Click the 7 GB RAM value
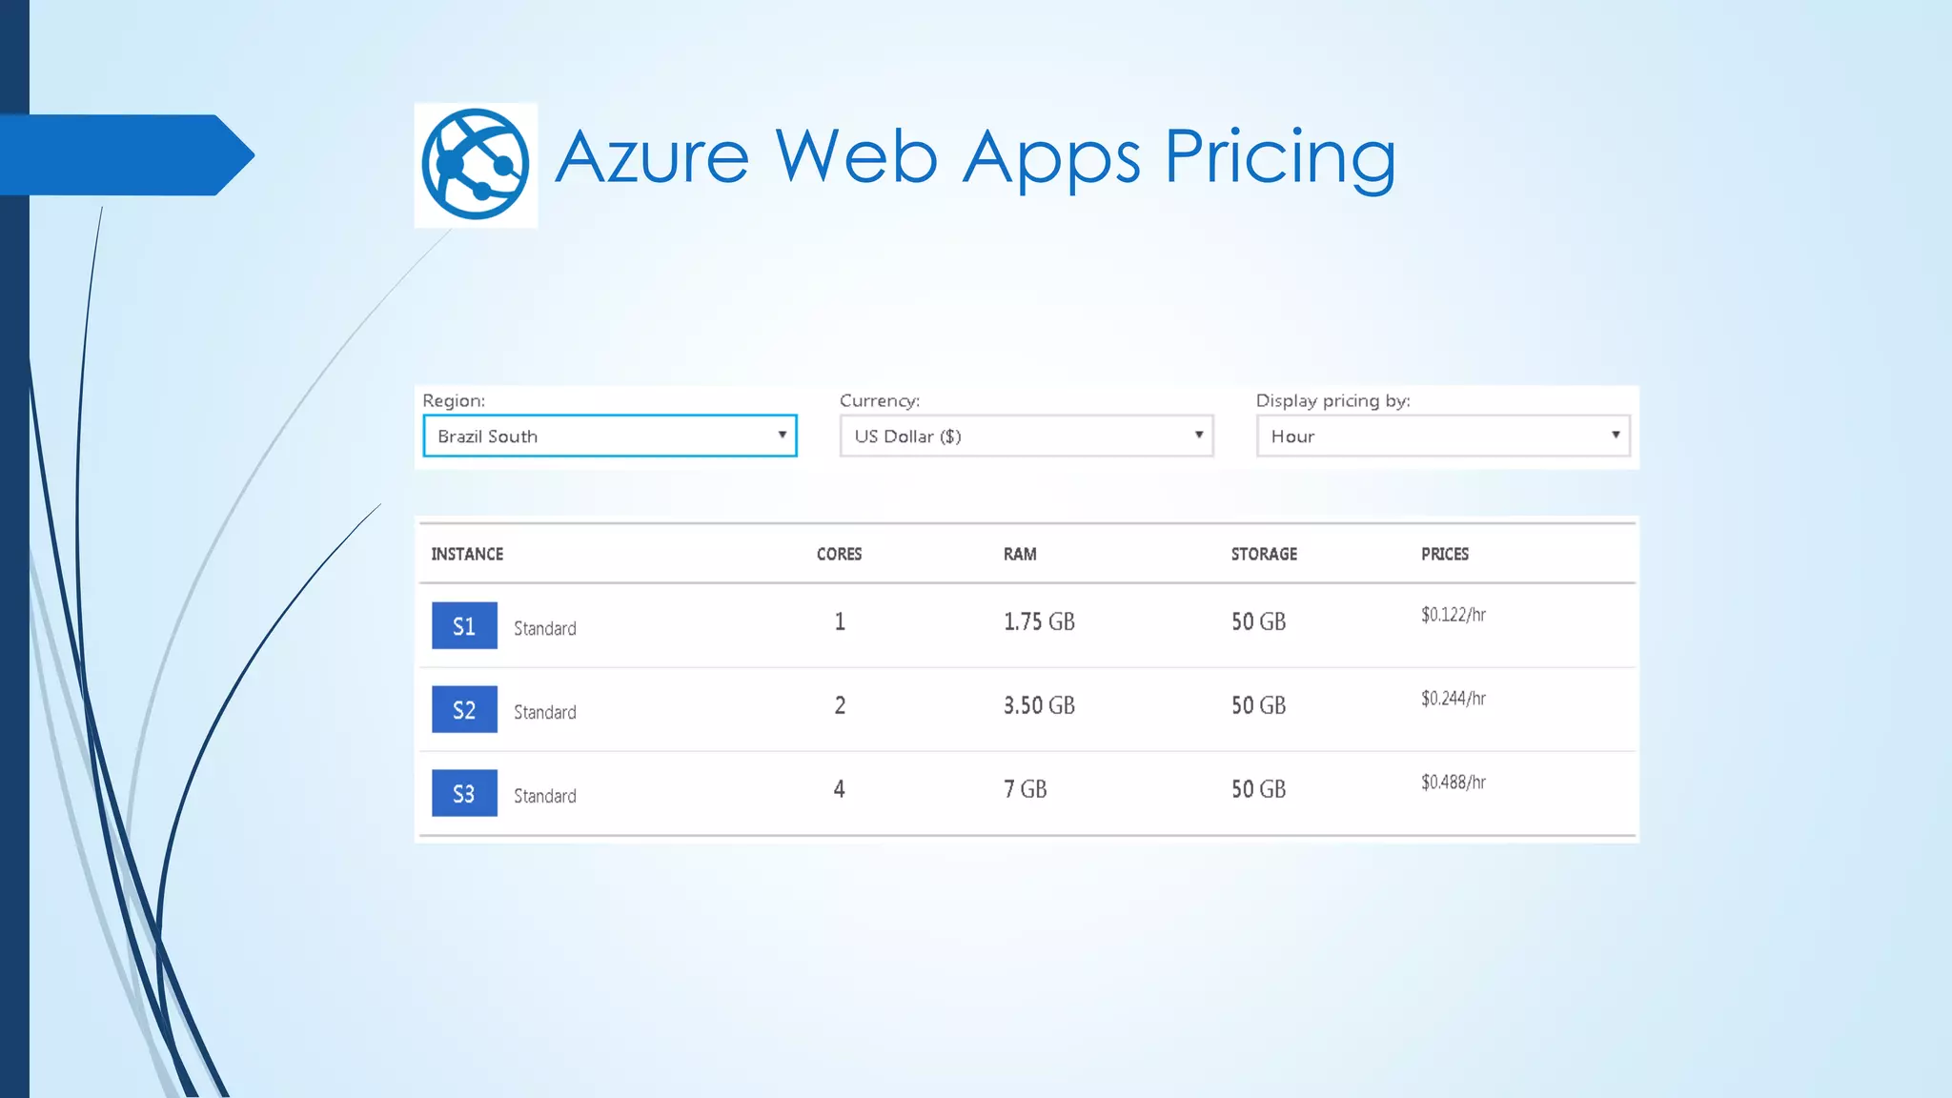Screen dimensions: 1952x1098 pyautogui.click(x=1025, y=789)
